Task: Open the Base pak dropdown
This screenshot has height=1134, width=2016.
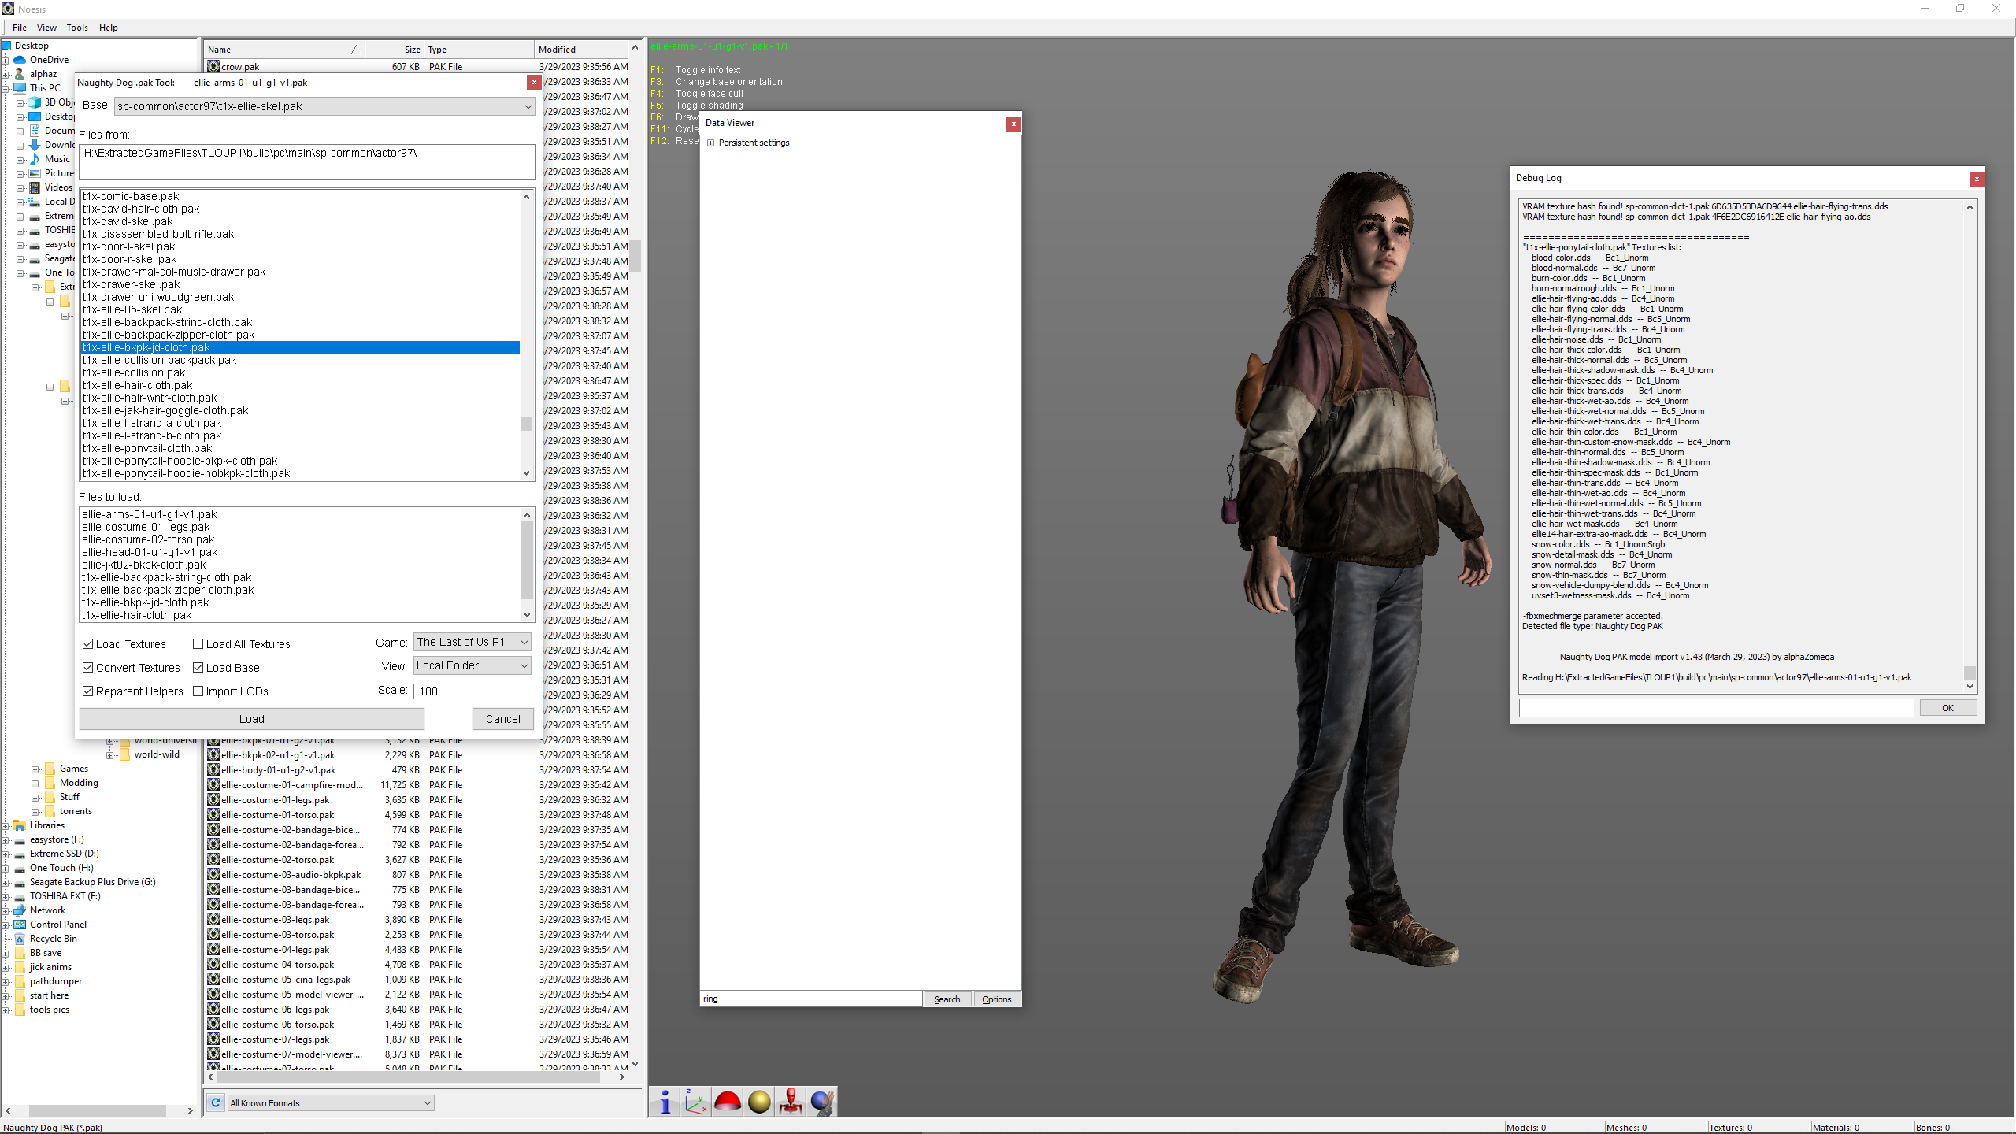Action: point(324,106)
